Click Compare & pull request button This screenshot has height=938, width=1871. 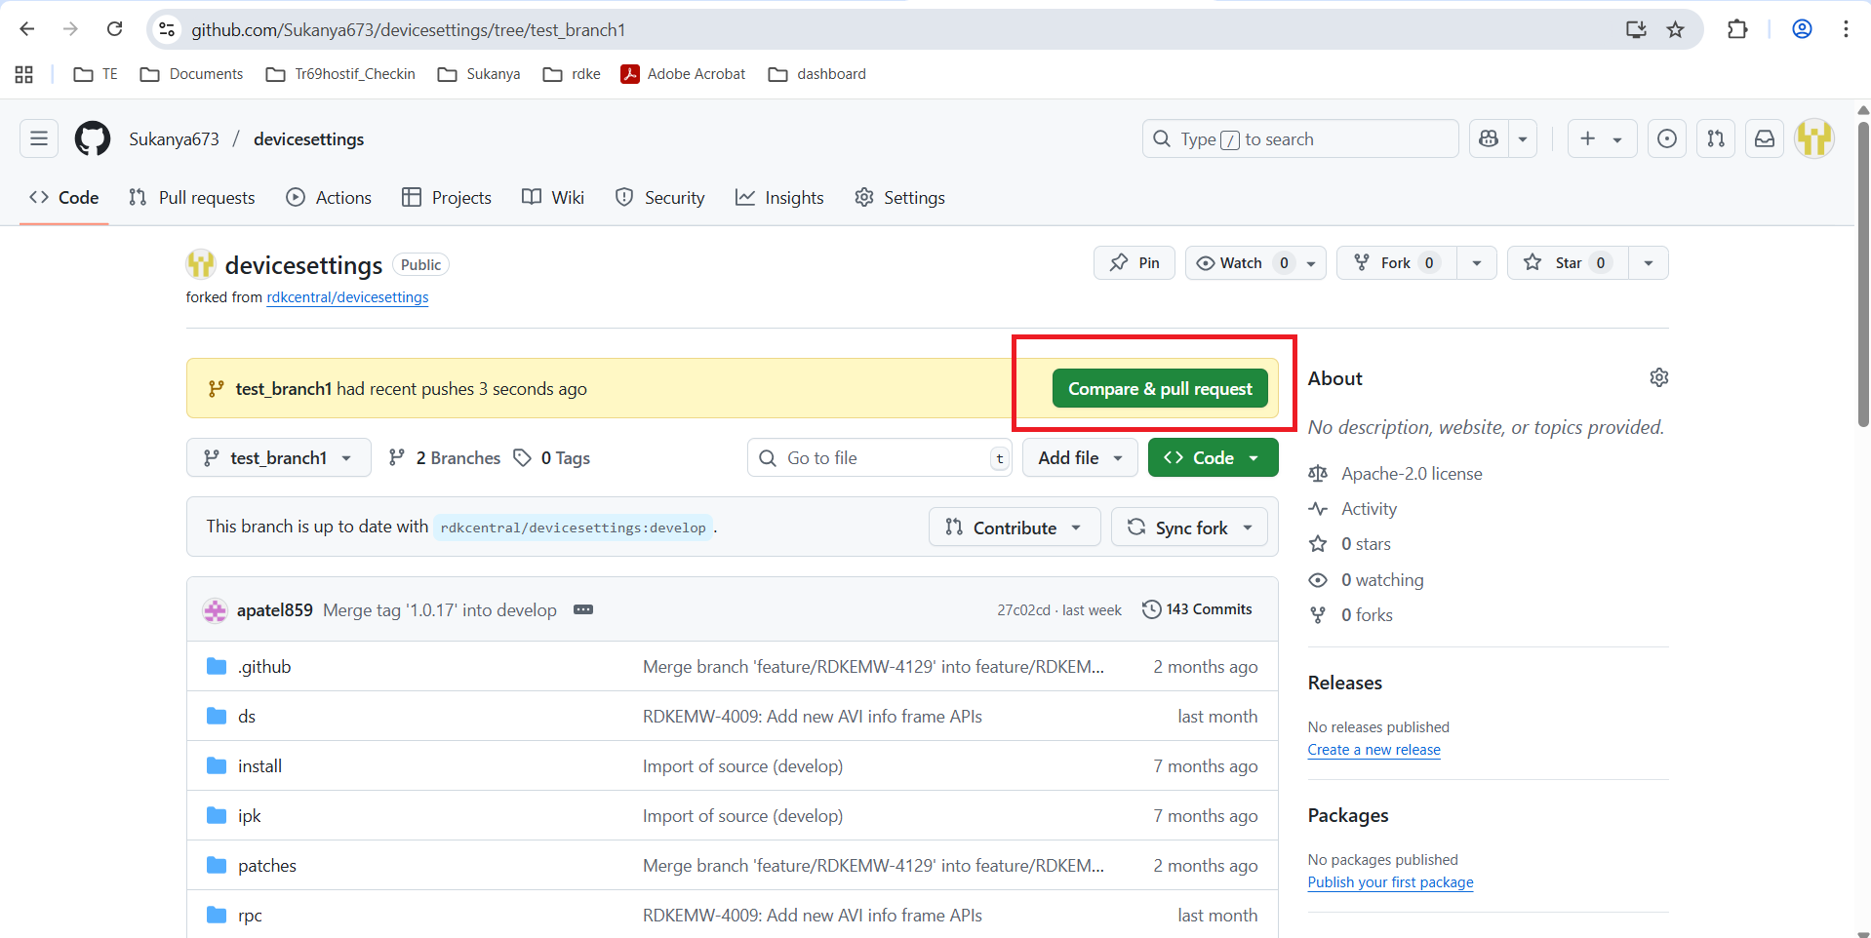point(1160,389)
